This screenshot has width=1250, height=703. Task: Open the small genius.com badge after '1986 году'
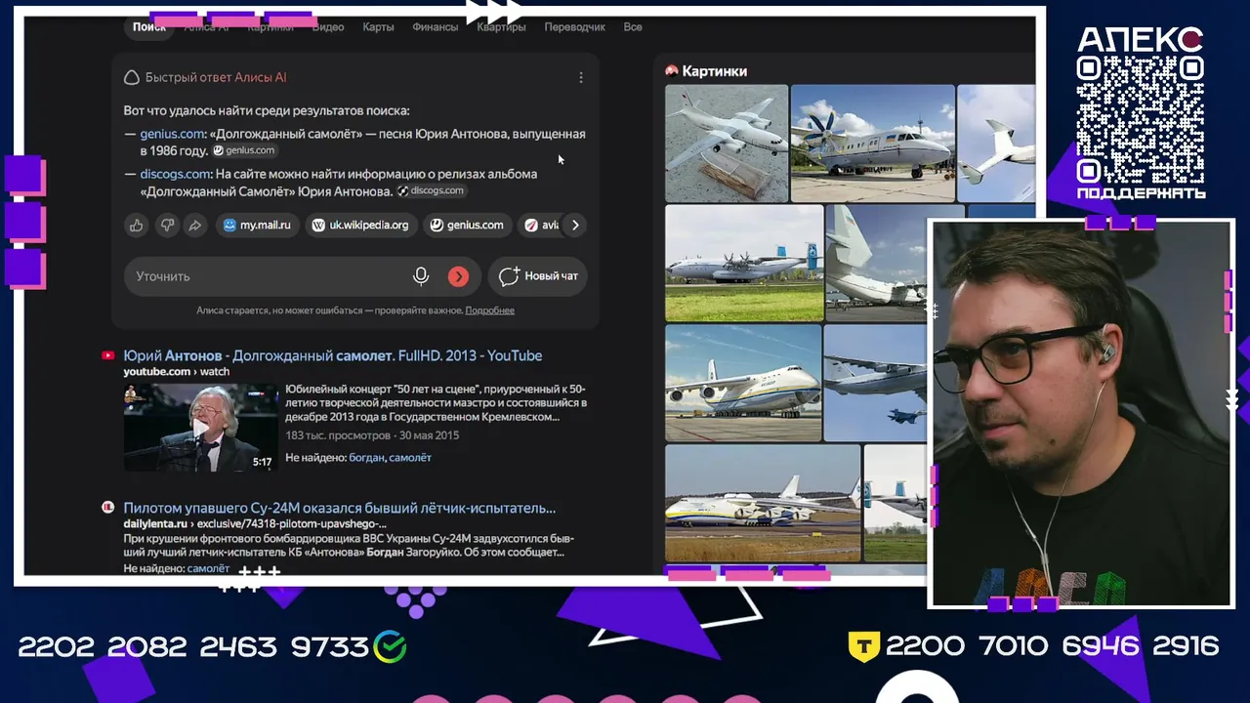(x=245, y=151)
